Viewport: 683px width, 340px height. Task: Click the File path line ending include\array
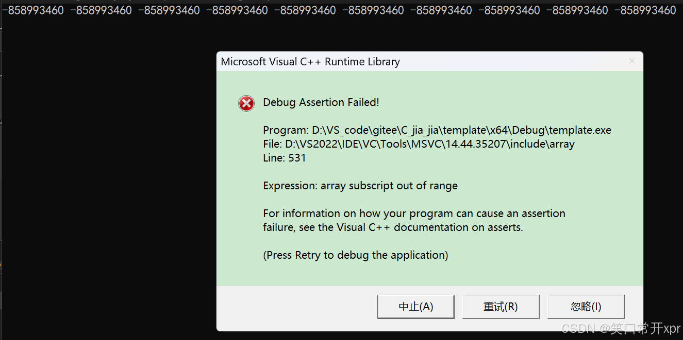(419, 144)
